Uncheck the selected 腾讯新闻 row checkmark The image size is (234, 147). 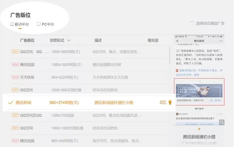click(10, 102)
